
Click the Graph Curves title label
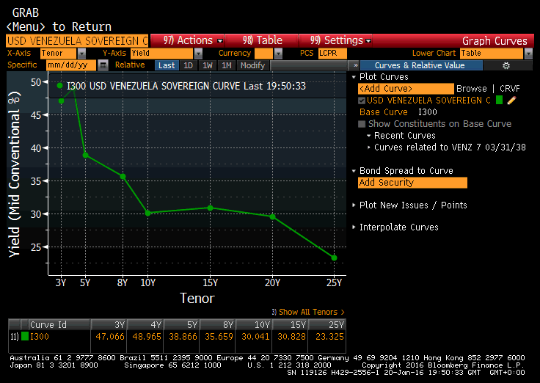tap(495, 40)
